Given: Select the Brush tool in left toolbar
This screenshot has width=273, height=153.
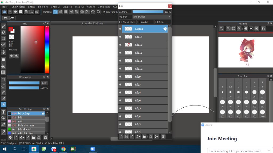Looking at the screenshot, I should (3, 26).
